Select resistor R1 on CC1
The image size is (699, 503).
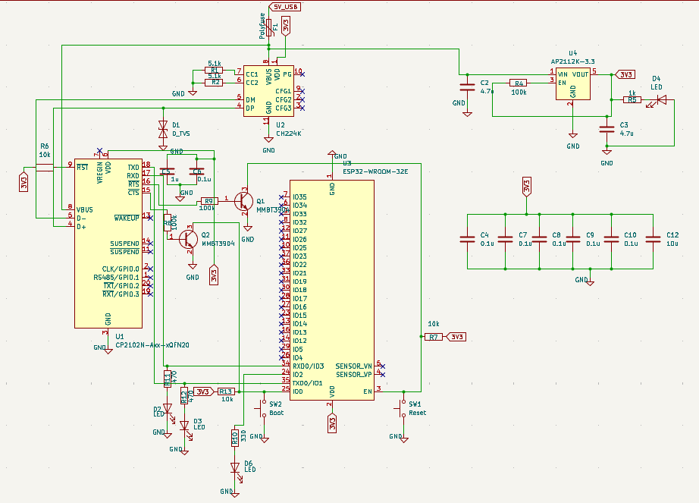(214, 71)
